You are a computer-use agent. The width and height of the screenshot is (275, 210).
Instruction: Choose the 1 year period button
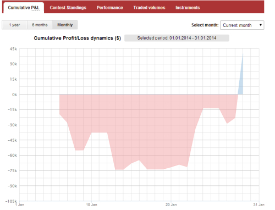click(14, 25)
